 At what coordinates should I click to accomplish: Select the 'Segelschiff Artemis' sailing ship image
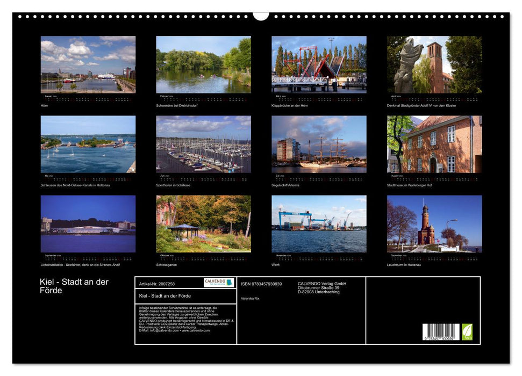(x=319, y=145)
